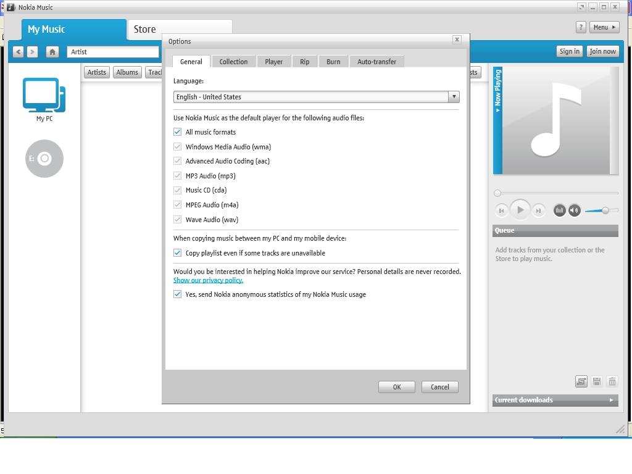Select the E: disc drive icon
Viewport: 632px width, 474px height.
pos(44,159)
